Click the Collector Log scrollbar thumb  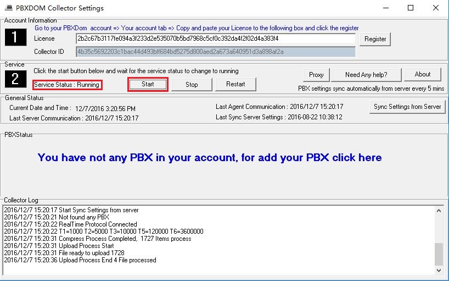tap(439, 254)
